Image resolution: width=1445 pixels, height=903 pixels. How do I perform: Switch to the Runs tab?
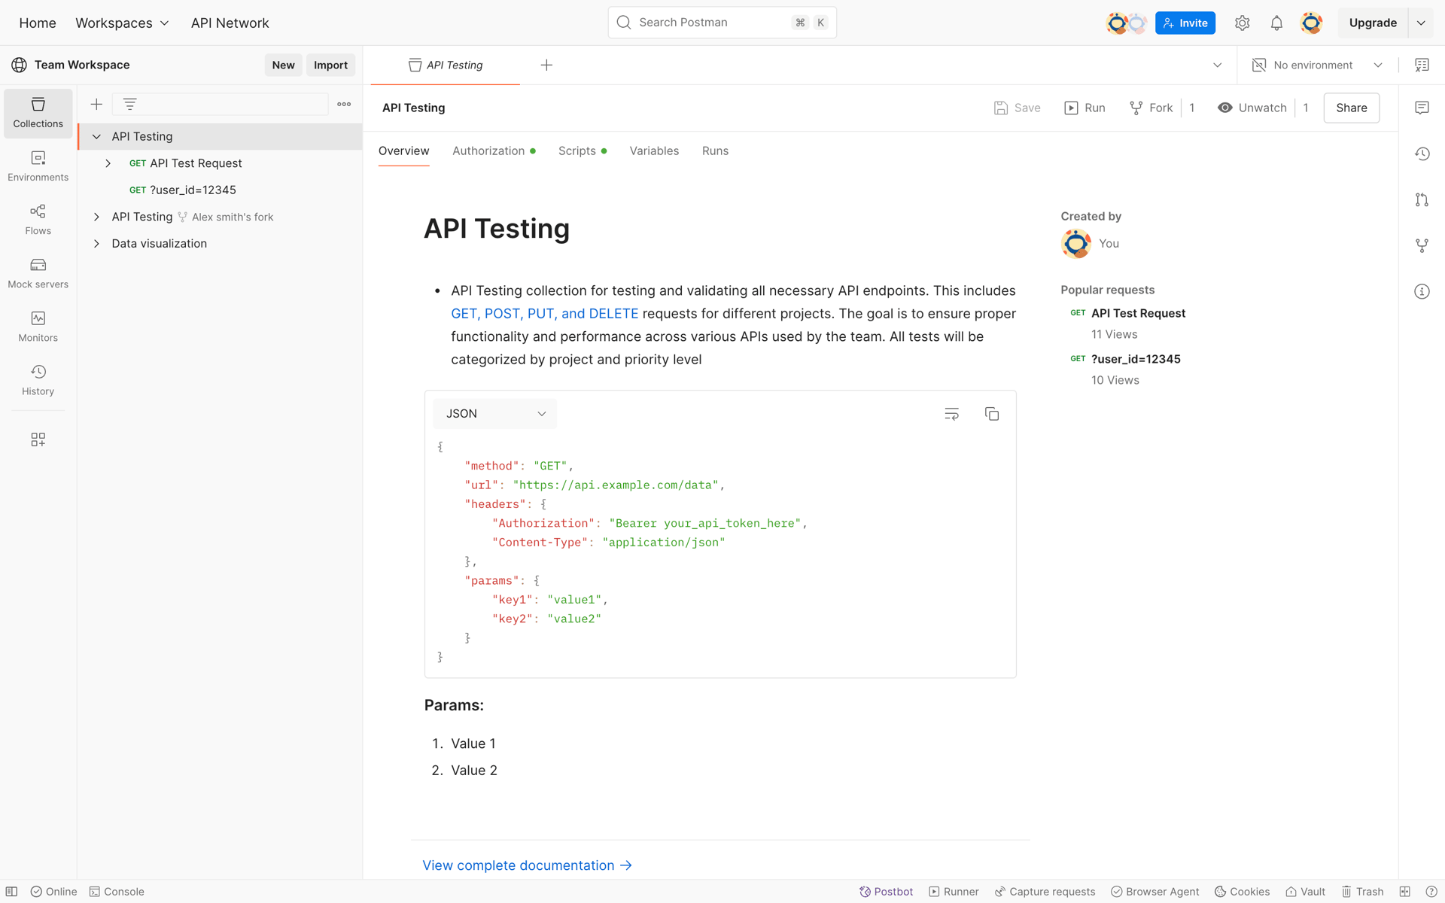click(715, 151)
